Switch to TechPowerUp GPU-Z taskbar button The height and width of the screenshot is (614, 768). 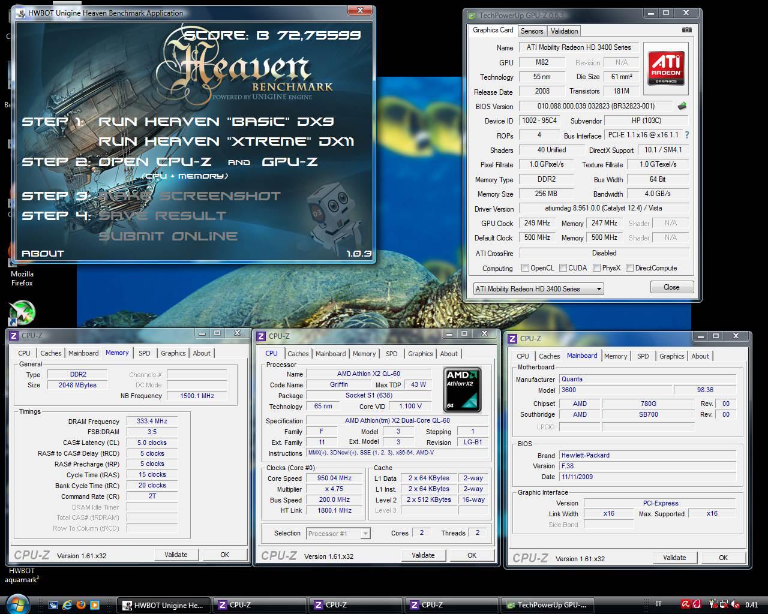[x=547, y=605]
